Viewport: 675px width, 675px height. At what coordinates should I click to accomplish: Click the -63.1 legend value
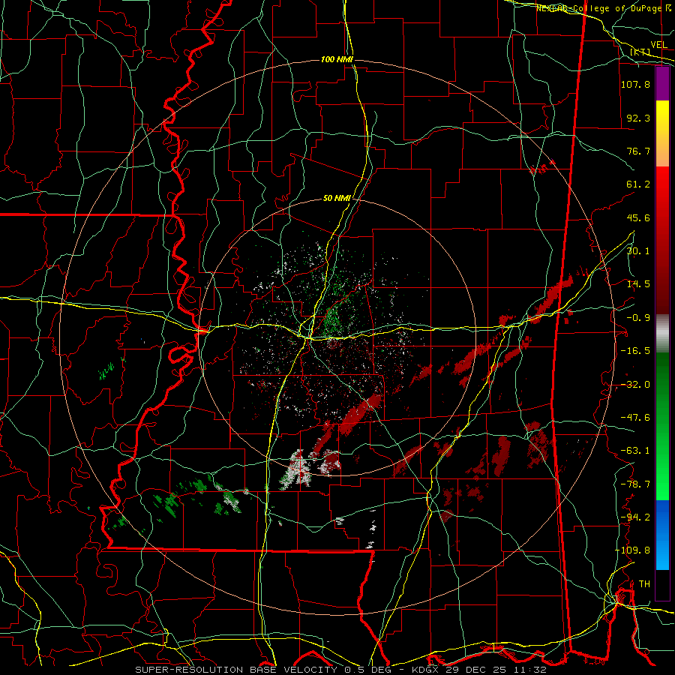(635, 451)
